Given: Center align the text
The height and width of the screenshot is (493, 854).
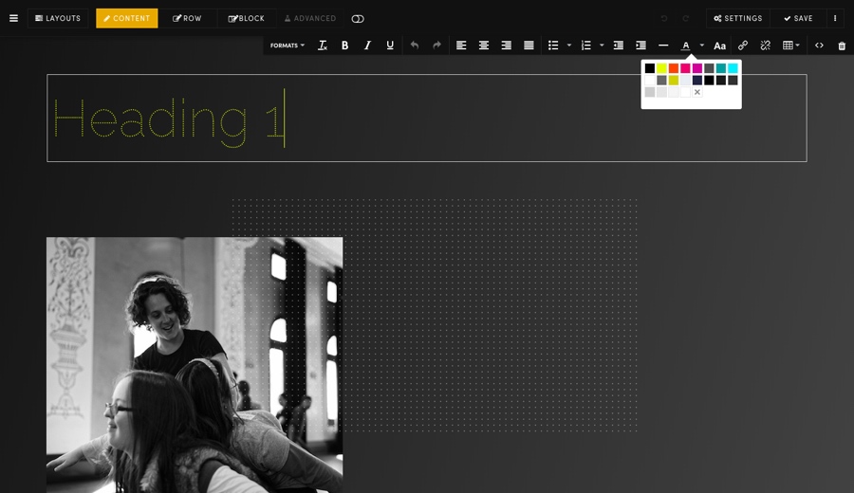Looking at the screenshot, I should (484, 46).
